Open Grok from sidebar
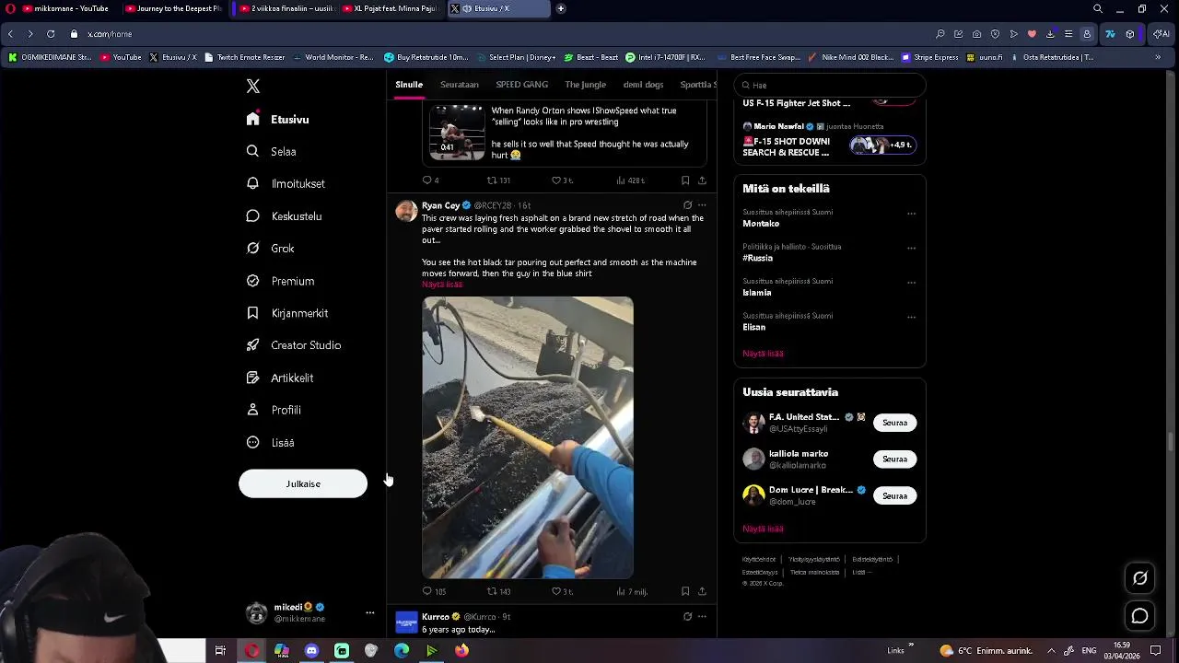Viewport: 1179px width, 663px height. point(270,249)
